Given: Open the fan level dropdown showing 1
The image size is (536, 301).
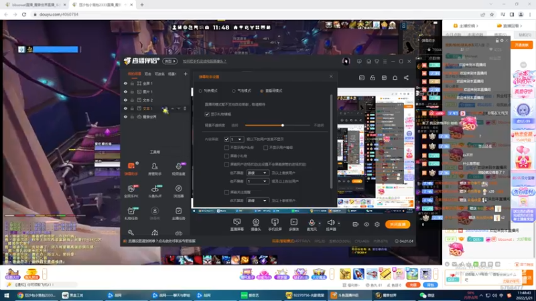Looking at the screenshot, I should 257,181.
